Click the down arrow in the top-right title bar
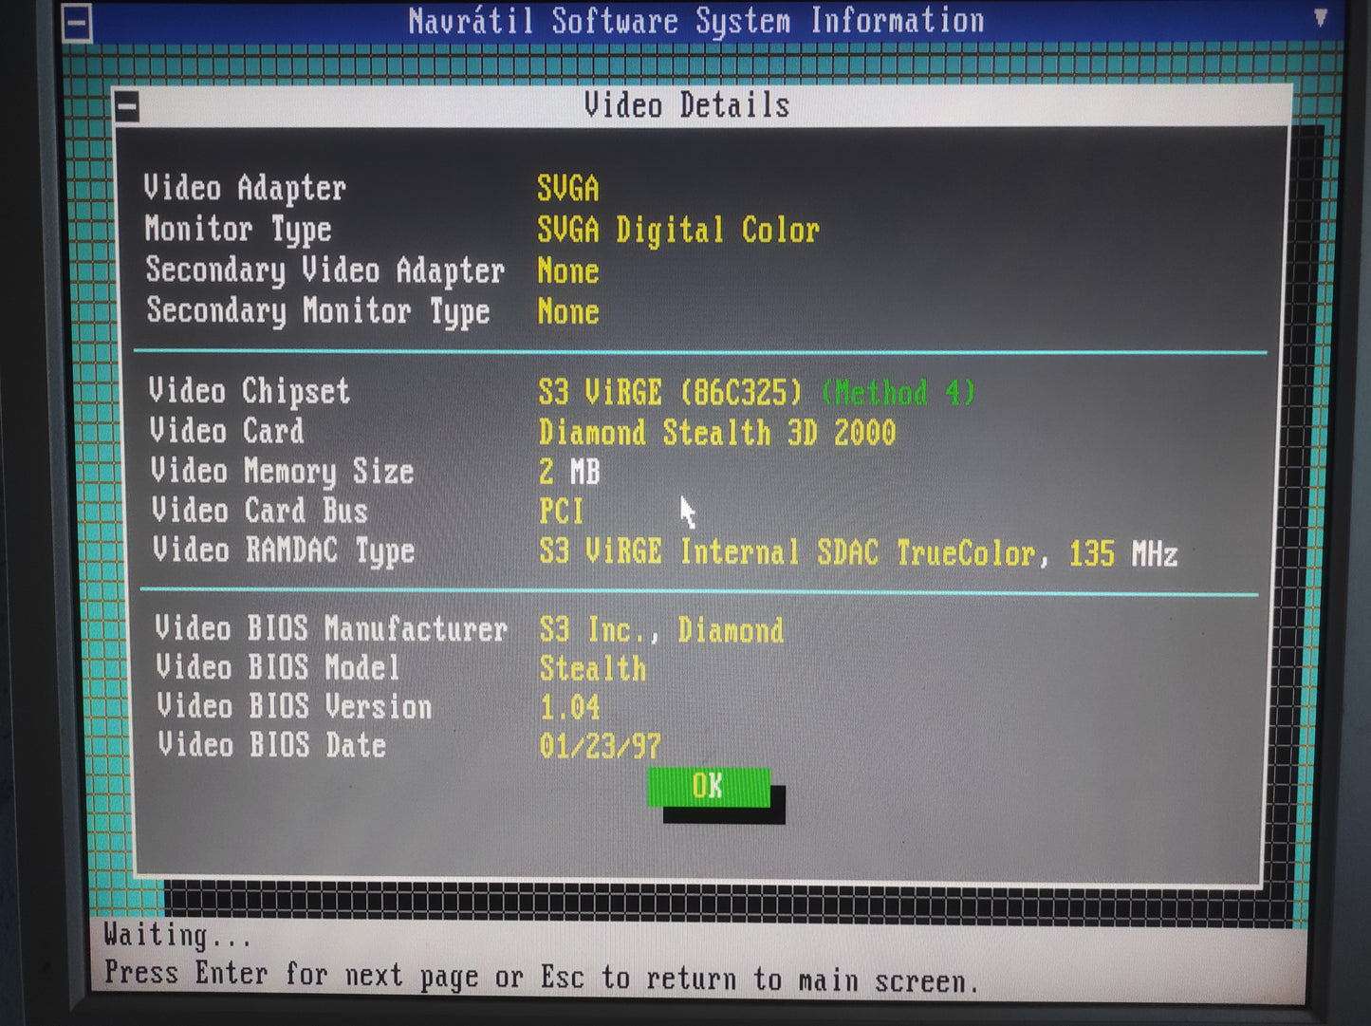Viewport: 1371px width, 1026px height. point(1320,18)
